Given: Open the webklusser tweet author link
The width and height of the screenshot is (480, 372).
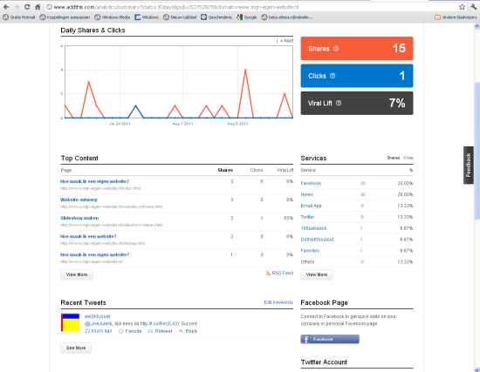Looking at the screenshot, I should pyautogui.click(x=98, y=316).
